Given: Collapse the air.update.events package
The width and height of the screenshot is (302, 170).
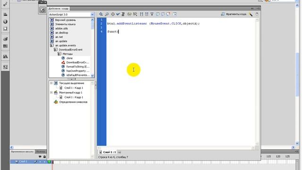Looking at the screenshot, I should [x=52, y=45].
